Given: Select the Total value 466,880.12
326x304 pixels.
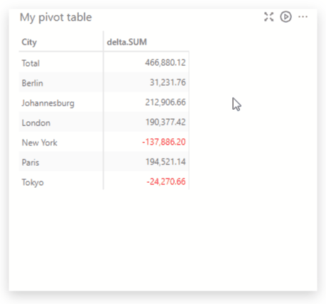Looking at the screenshot, I should [165, 62].
